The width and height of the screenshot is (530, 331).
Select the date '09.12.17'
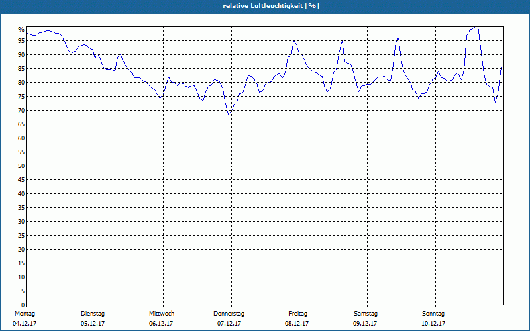[x=365, y=324]
